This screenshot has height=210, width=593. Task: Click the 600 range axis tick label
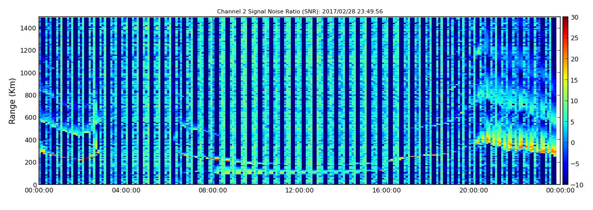coord(30,118)
